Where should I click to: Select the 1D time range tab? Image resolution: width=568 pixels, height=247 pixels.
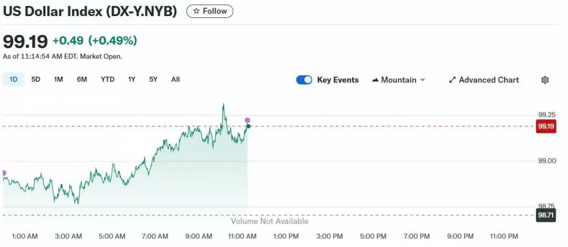13,79
